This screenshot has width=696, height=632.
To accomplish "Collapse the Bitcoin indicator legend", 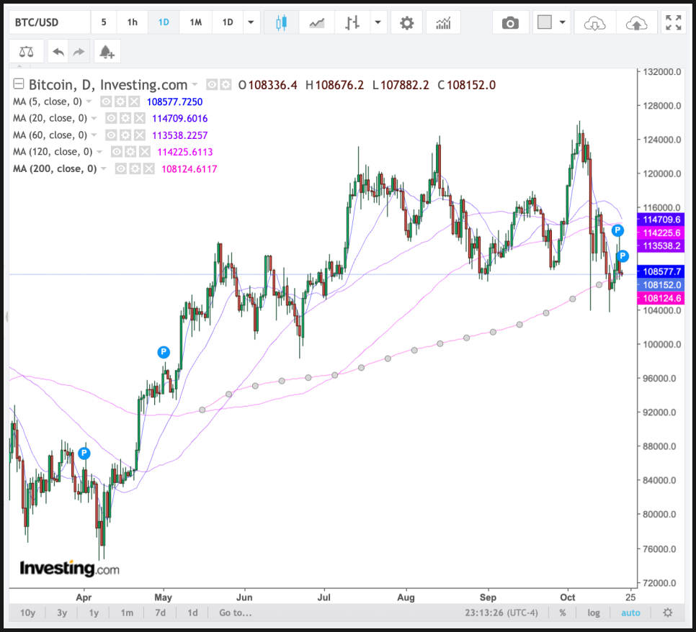I will pyautogui.click(x=19, y=85).
